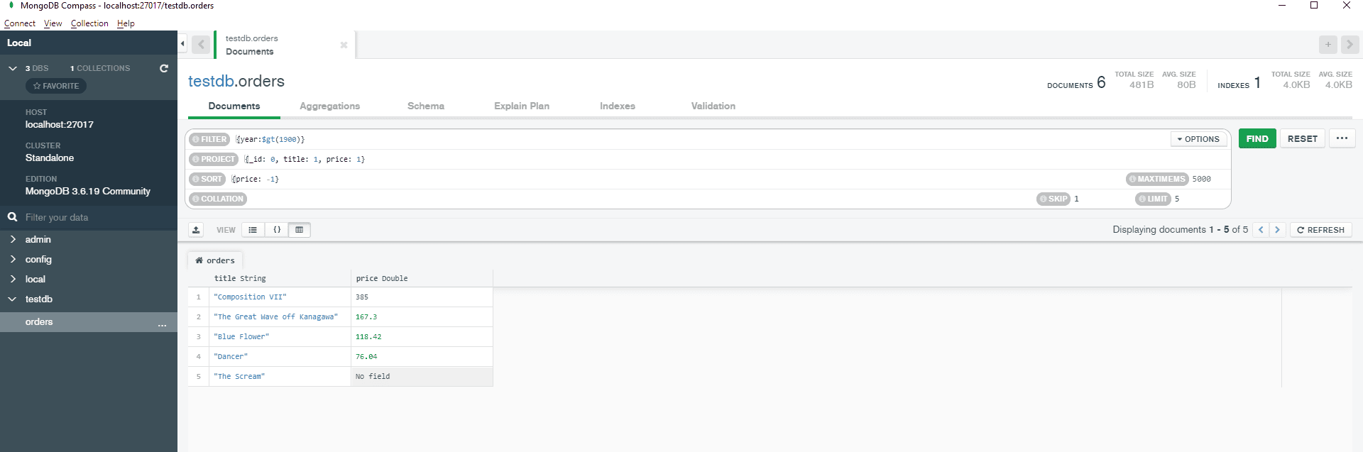This screenshot has height=452, width=1363.
Task: Click the "Blue Flower" title cell
Action: (x=280, y=336)
